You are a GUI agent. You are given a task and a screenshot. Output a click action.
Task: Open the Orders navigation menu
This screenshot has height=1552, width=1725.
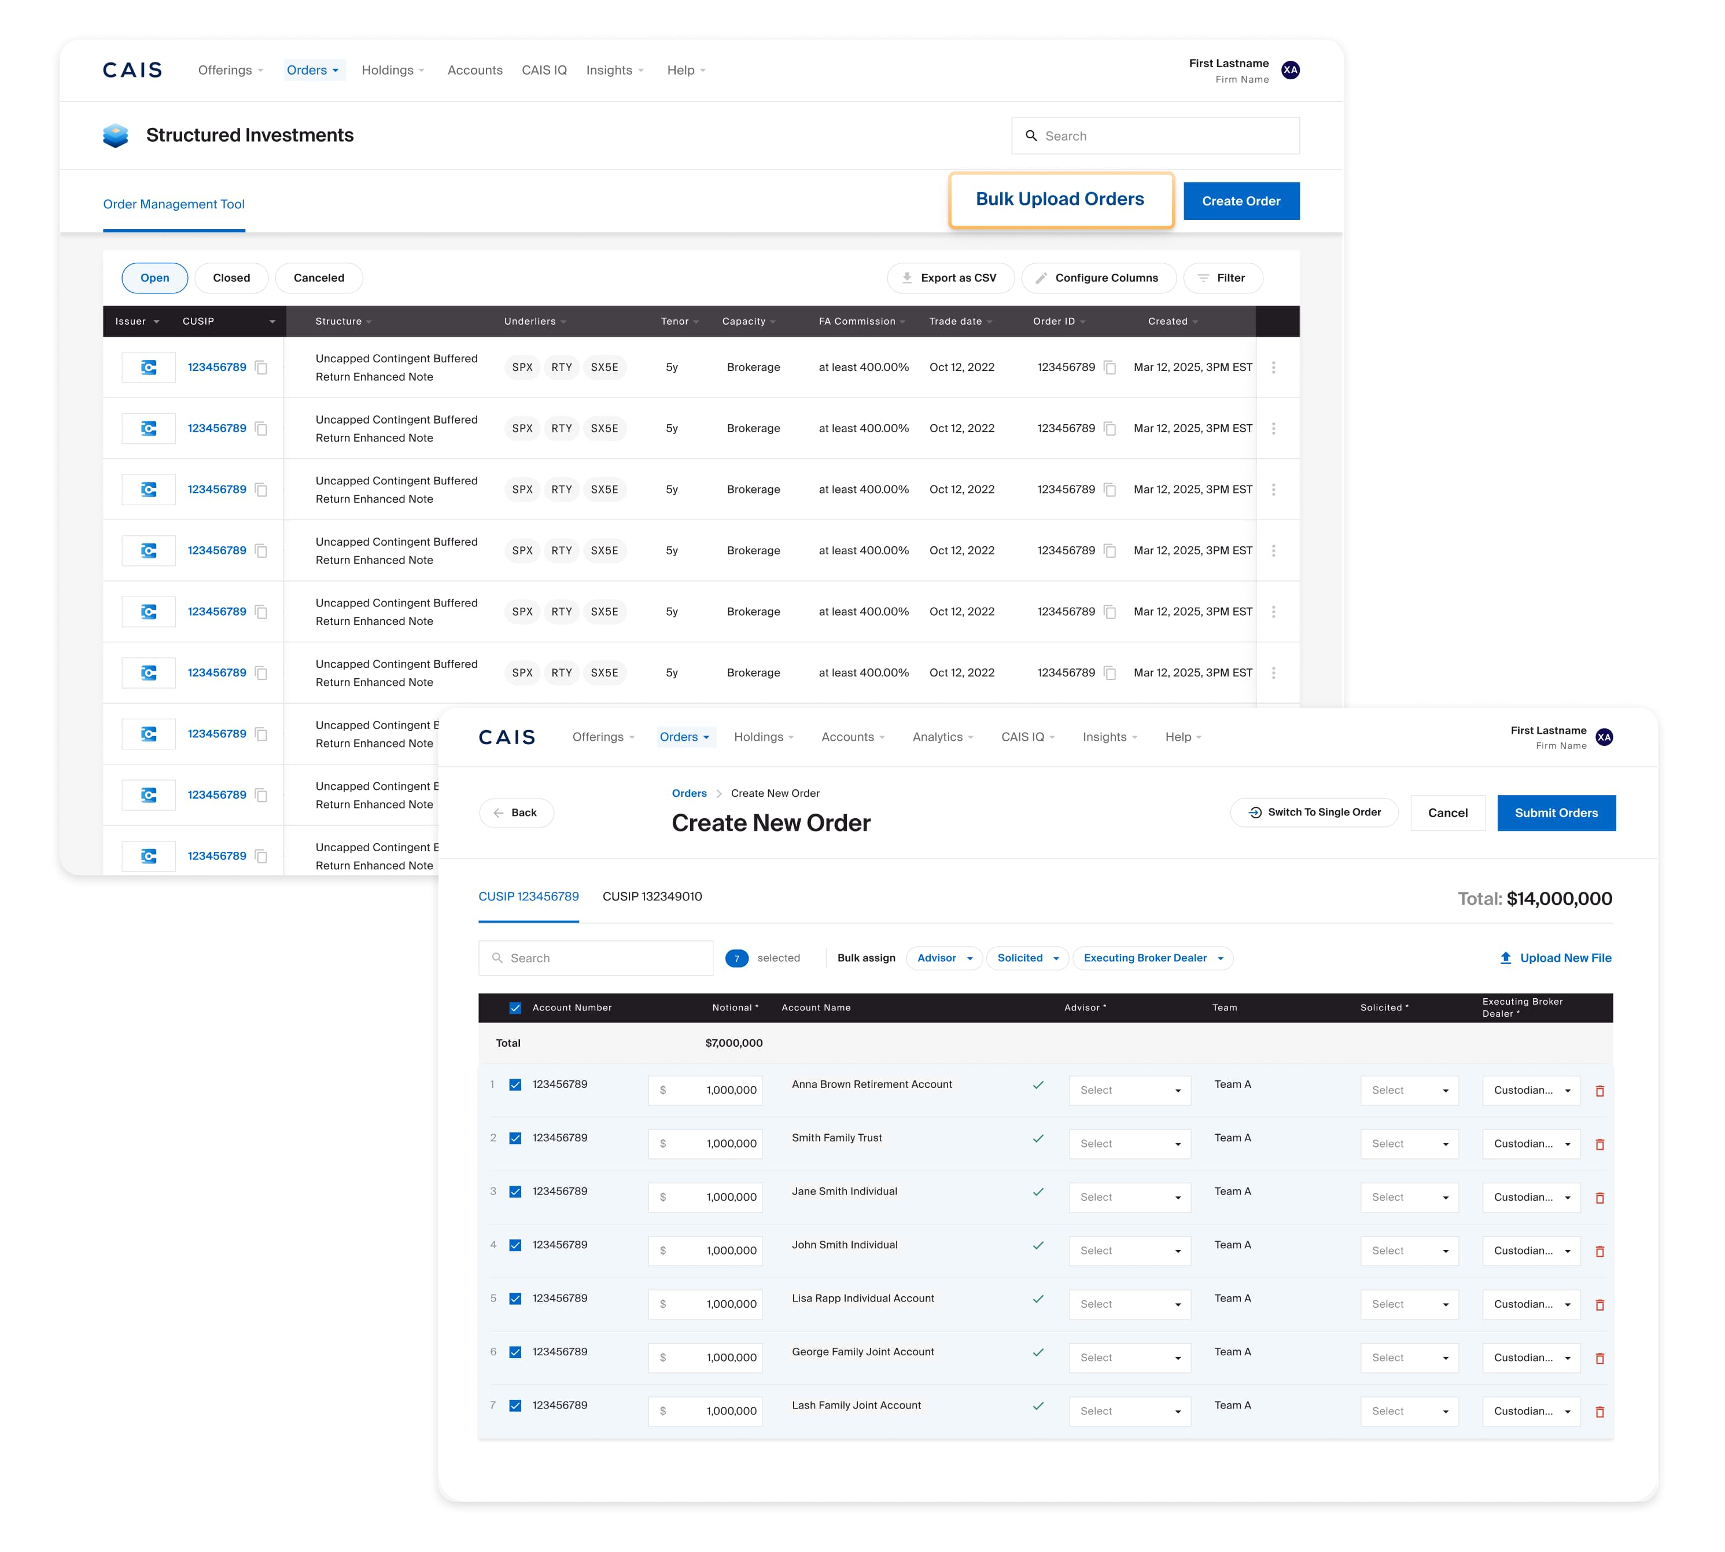tap(685, 737)
